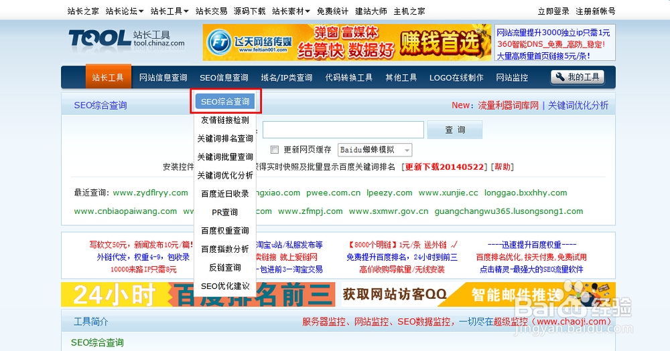Click the 帮助 link

coord(503,166)
